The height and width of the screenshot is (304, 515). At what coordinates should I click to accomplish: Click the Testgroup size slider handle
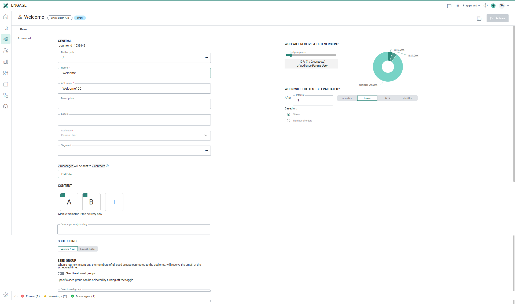(x=291, y=55)
